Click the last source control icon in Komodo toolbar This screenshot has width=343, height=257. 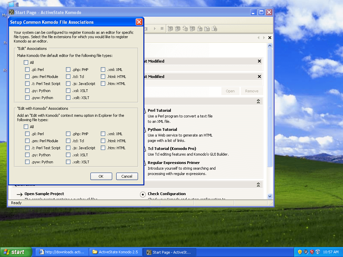[x=214, y=29]
